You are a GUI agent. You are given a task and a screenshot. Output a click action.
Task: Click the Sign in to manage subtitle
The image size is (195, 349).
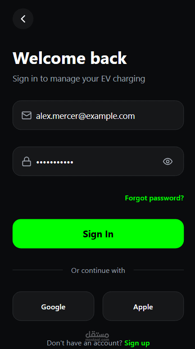79,79
